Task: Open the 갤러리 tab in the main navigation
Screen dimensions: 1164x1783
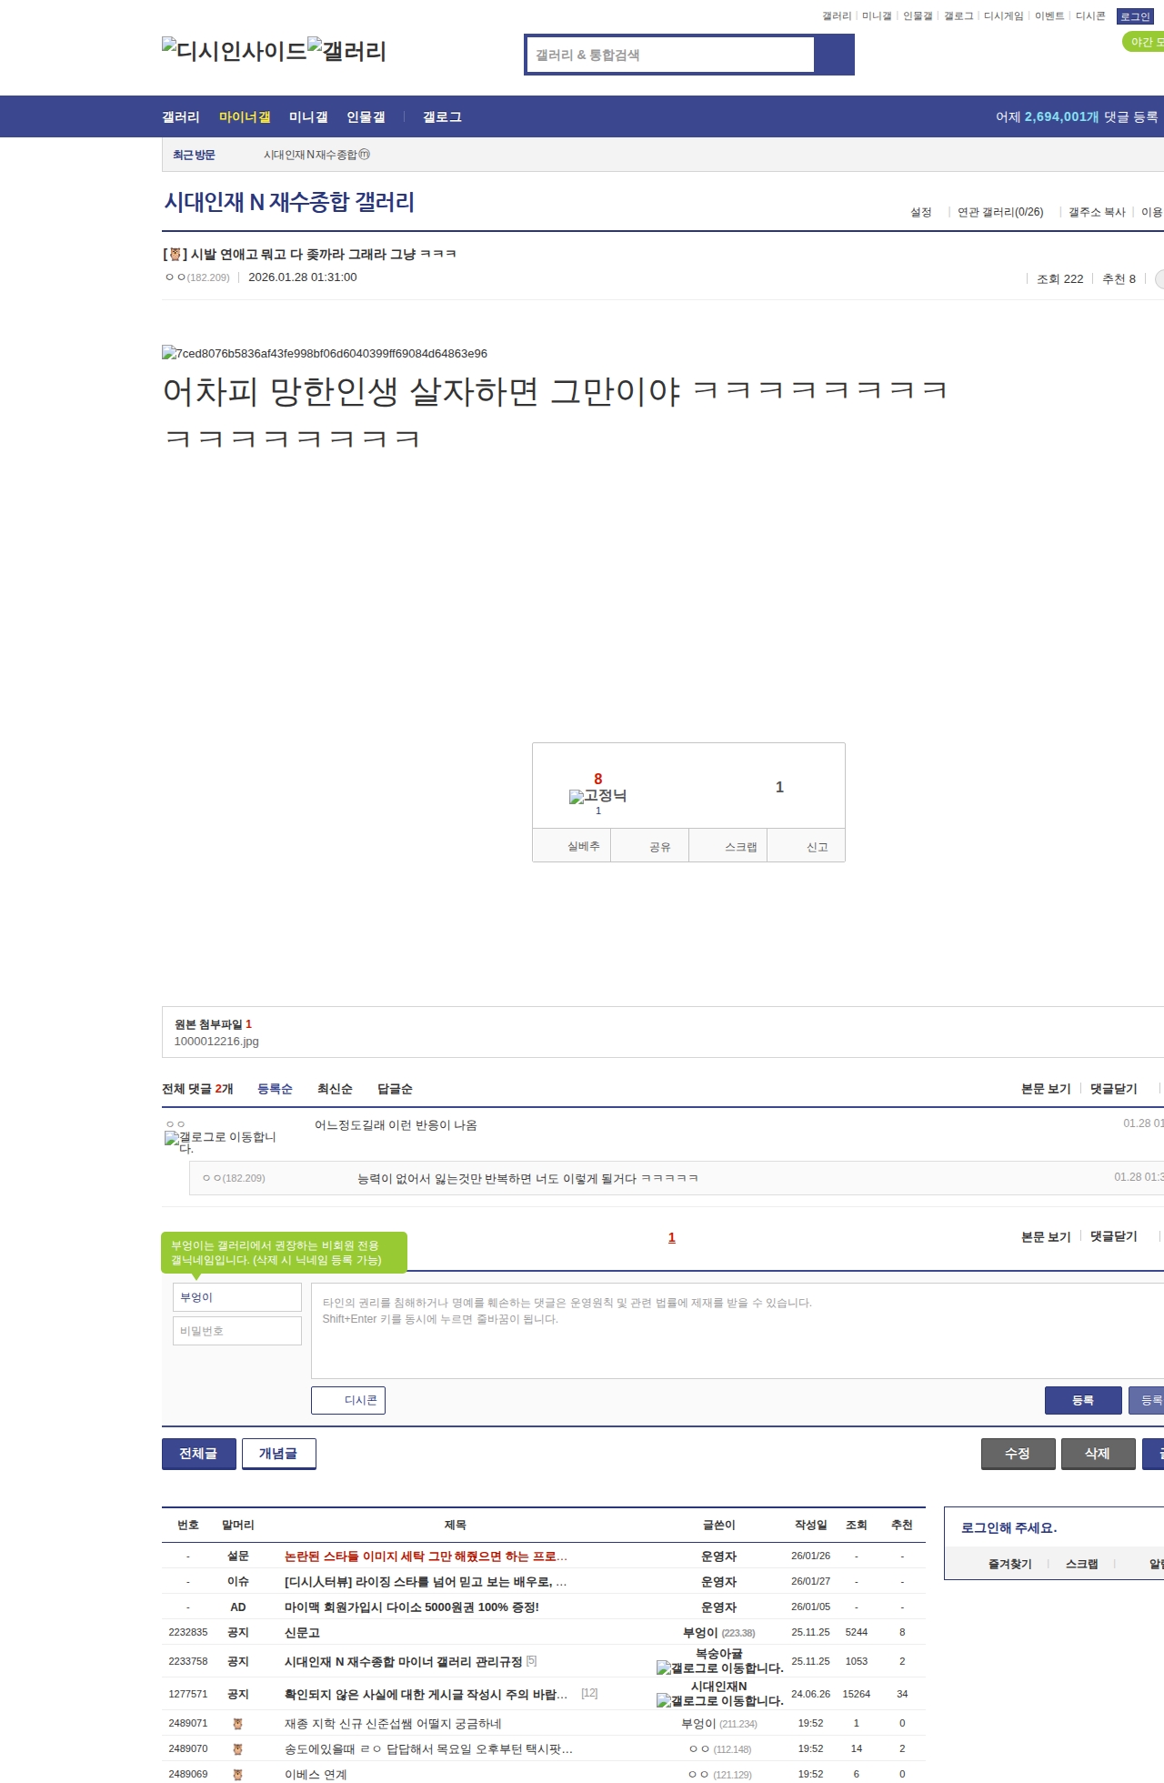Action: (x=181, y=116)
